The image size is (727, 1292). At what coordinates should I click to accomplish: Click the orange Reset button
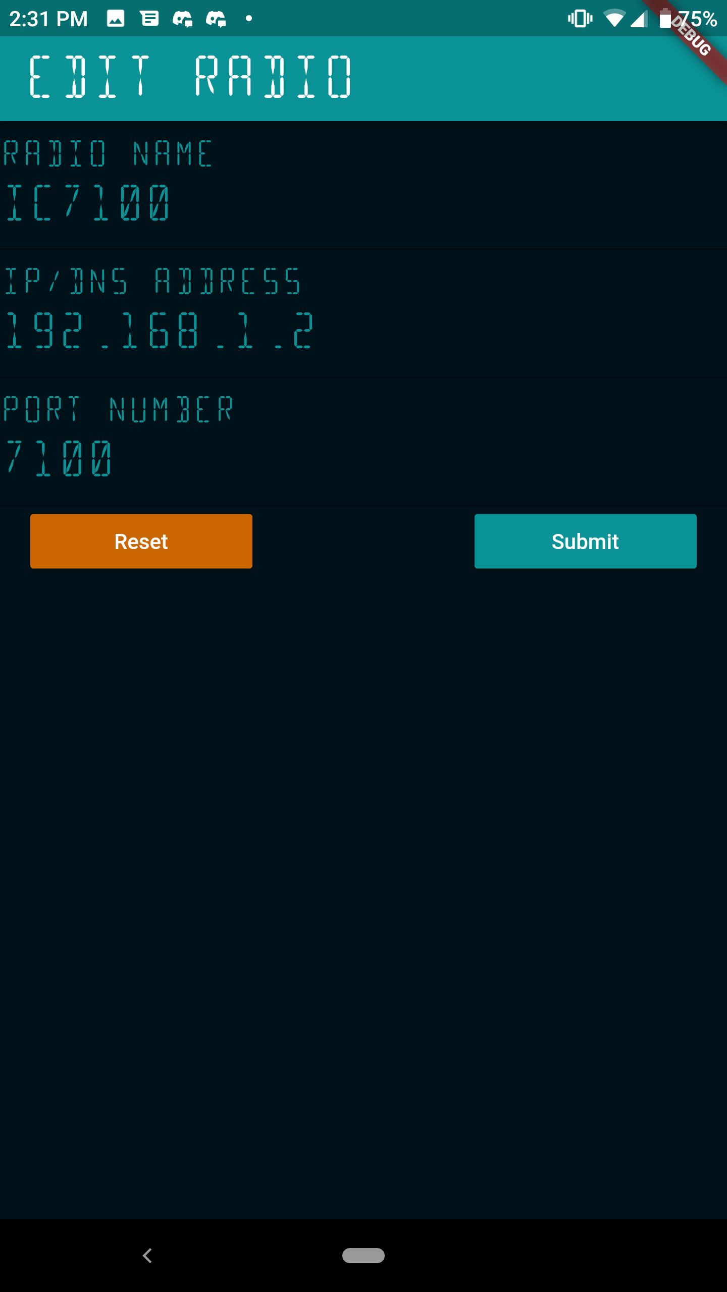pyautogui.click(x=141, y=541)
